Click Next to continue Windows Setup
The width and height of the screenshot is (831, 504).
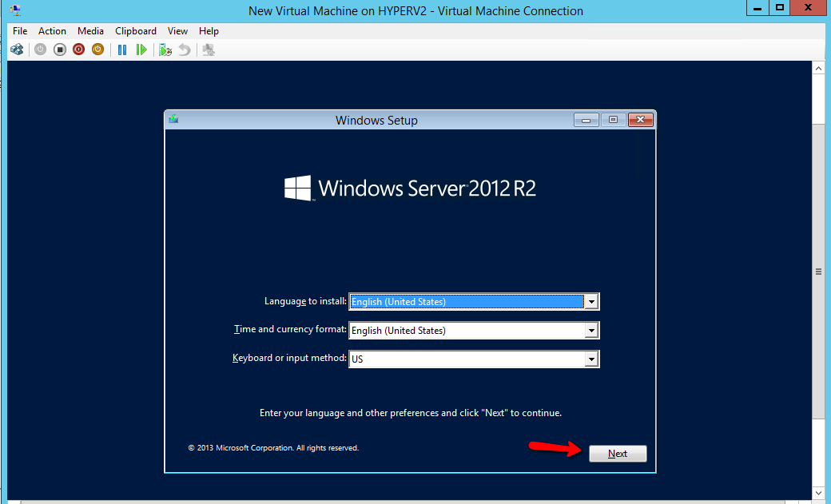tap(618, 454)
